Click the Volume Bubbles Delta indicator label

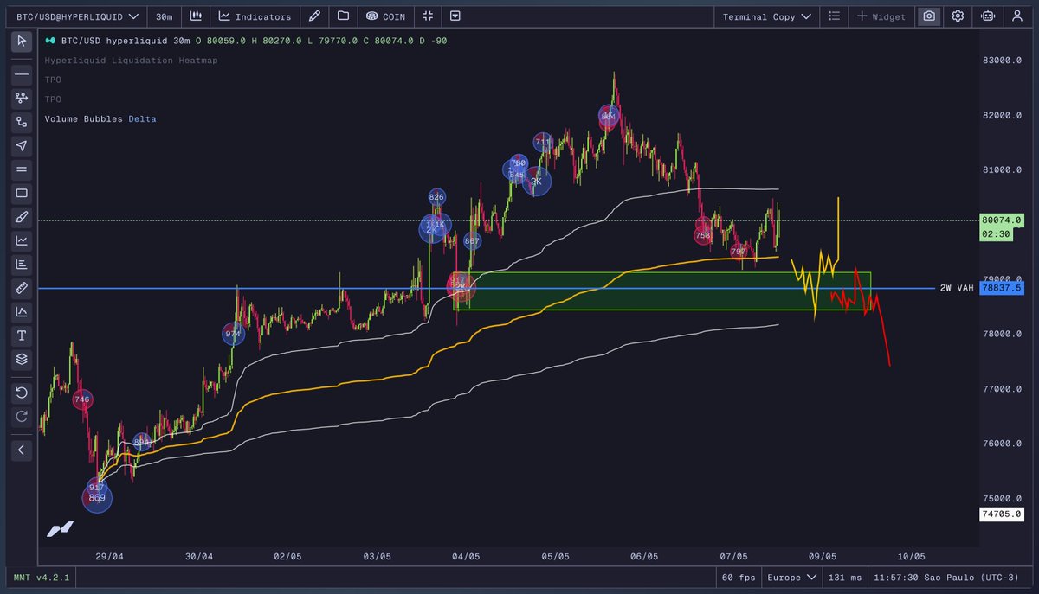[100, 118]
